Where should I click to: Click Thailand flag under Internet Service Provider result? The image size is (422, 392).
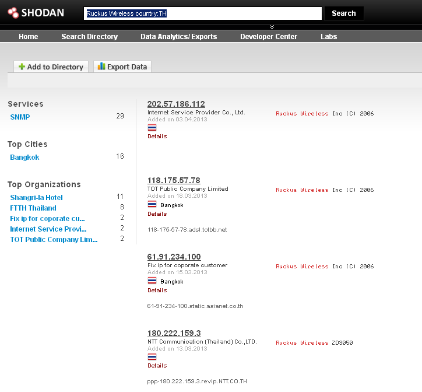pyautogui.click(x=152, y=128)
